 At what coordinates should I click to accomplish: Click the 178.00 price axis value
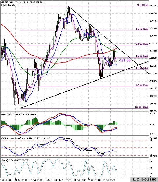(153, 29)
